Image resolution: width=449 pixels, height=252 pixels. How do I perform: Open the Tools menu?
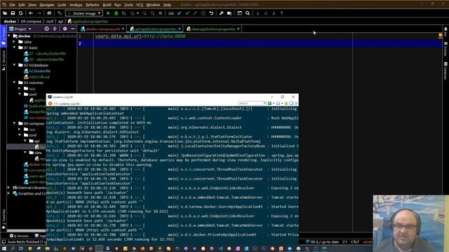128,5
